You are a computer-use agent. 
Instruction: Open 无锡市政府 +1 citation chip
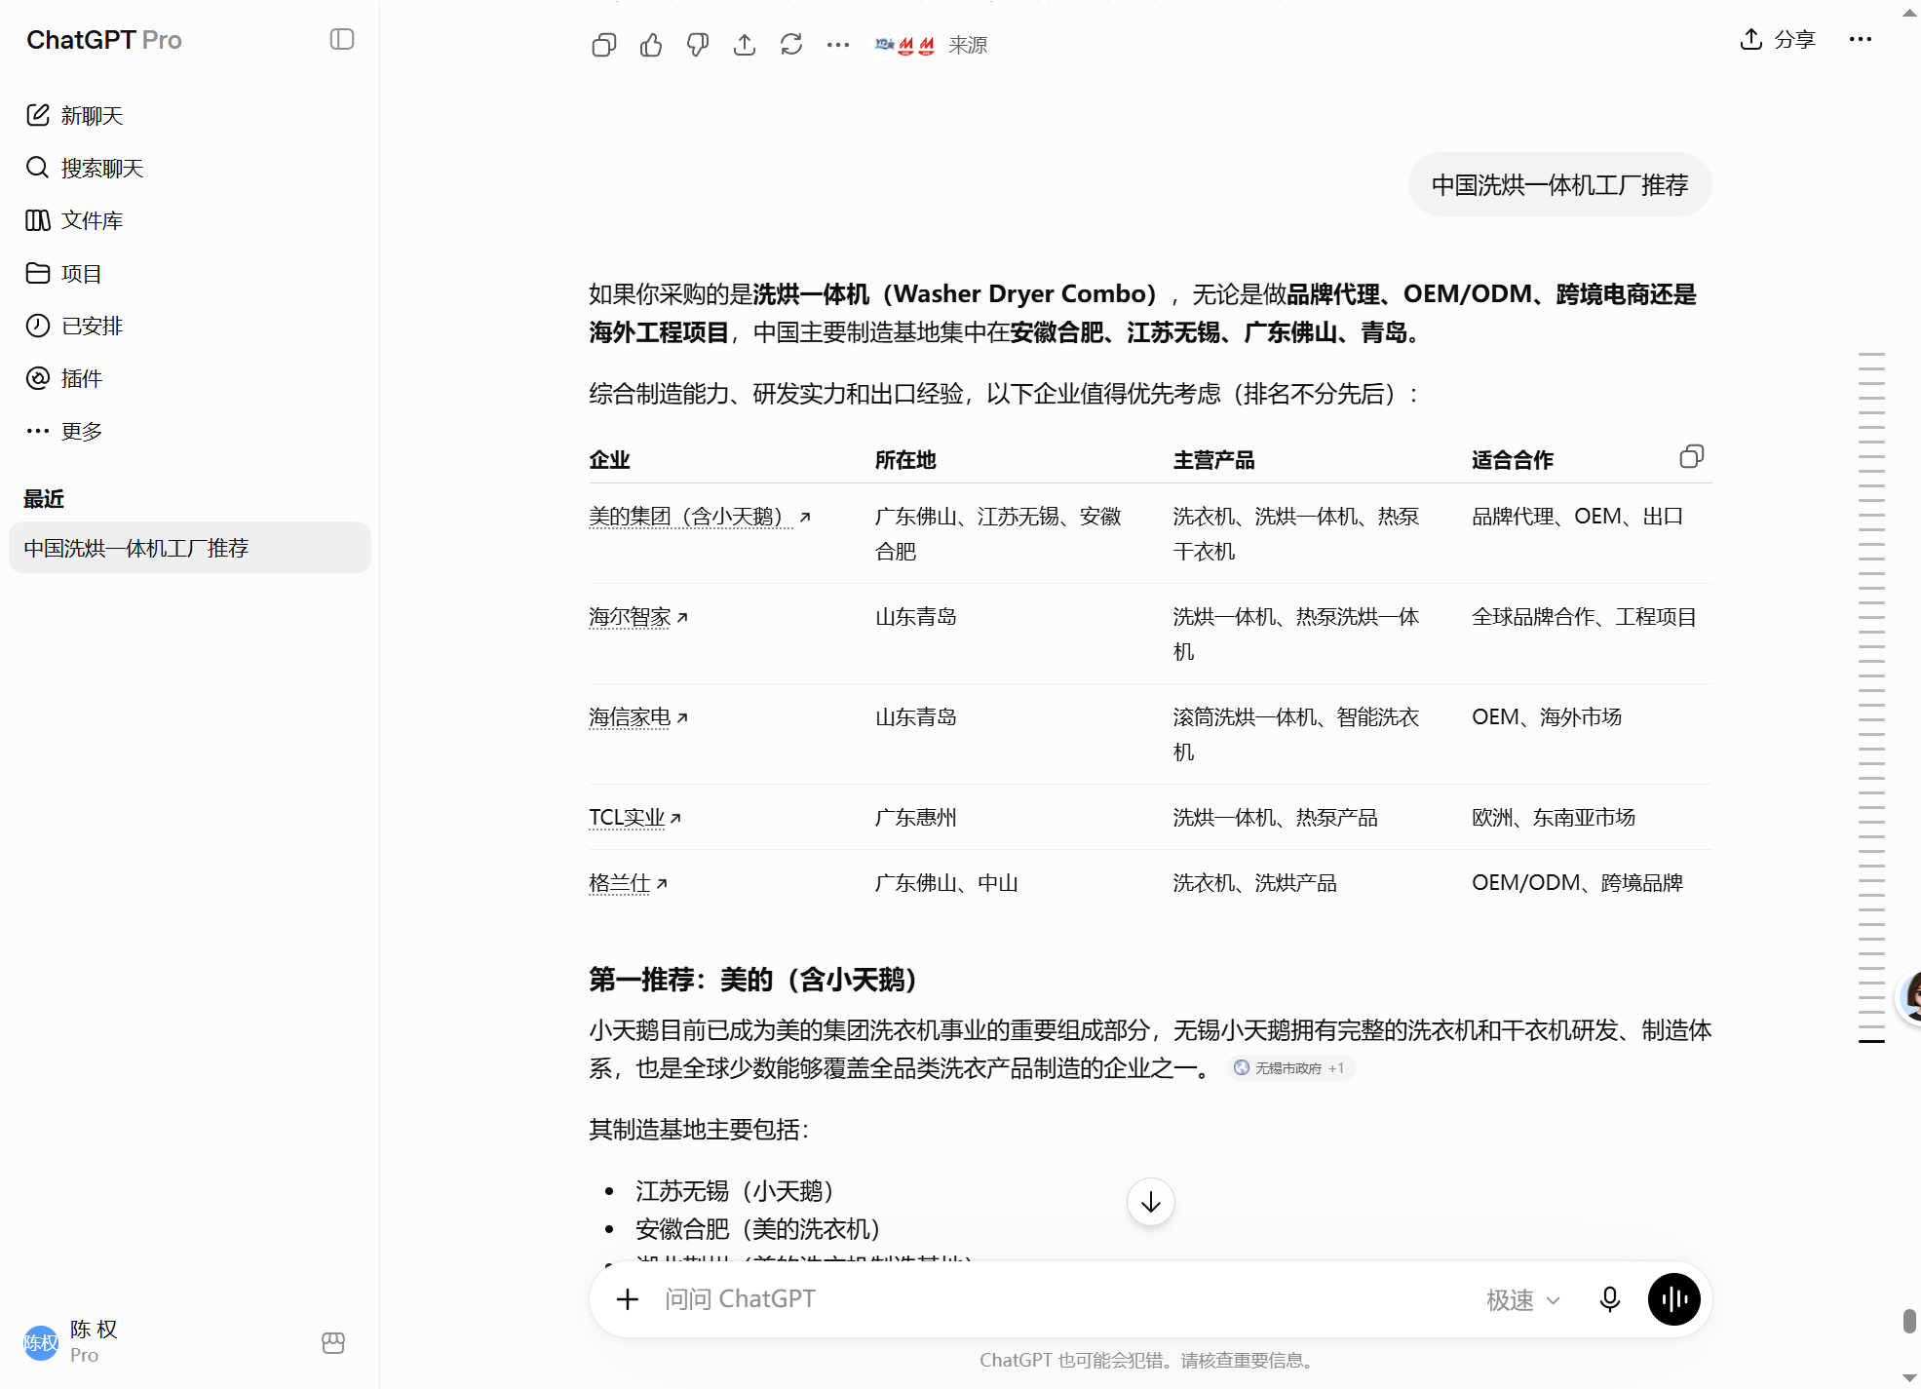tap(1291, 1068)
